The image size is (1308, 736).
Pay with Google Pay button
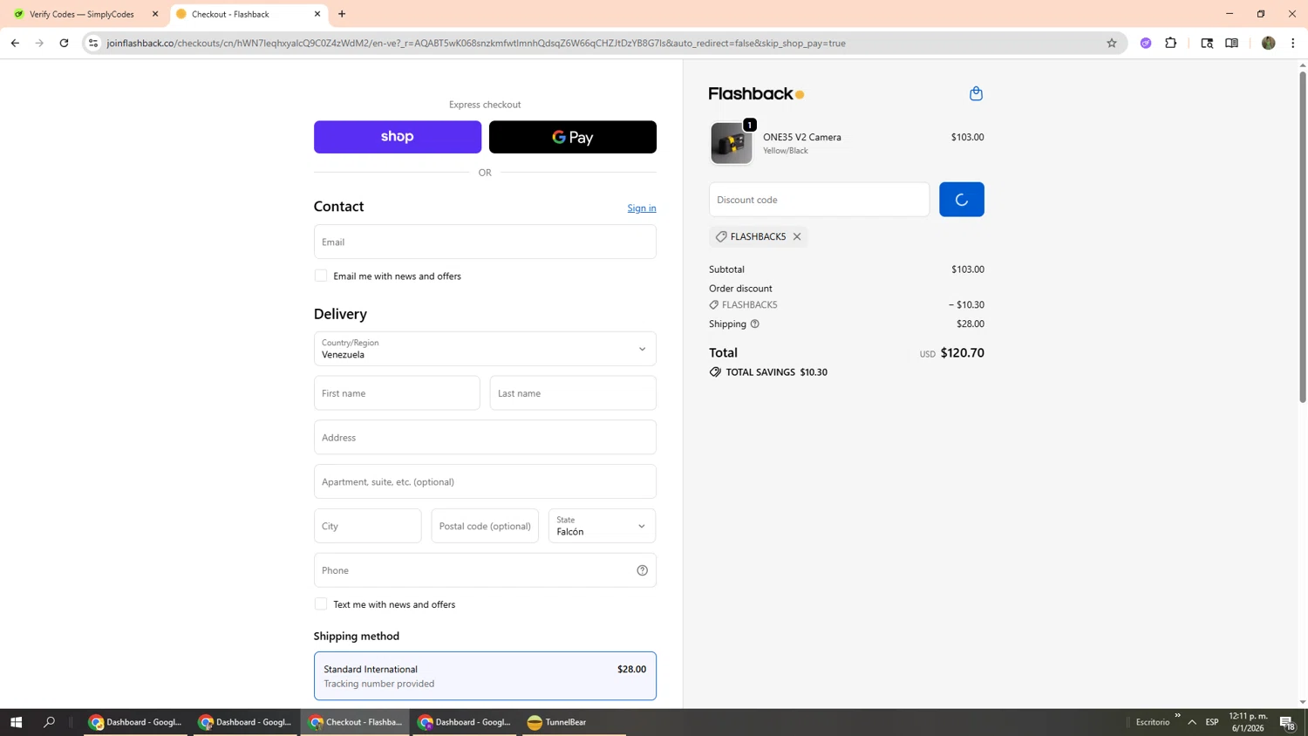click(x=573, y=137)
